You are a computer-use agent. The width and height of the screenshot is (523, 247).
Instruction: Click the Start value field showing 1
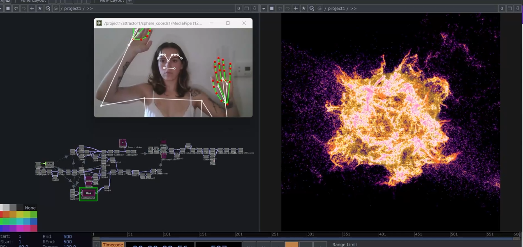(20, 236)
